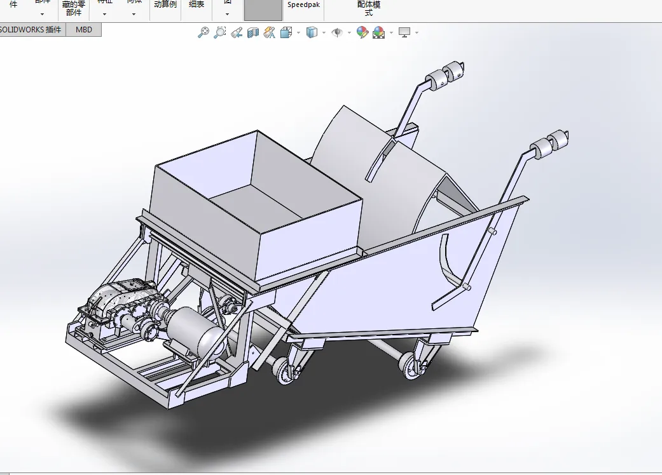
Task: Click the gray highlighted ribbon button beside Speedpak
Action: [x=263, y=10]
